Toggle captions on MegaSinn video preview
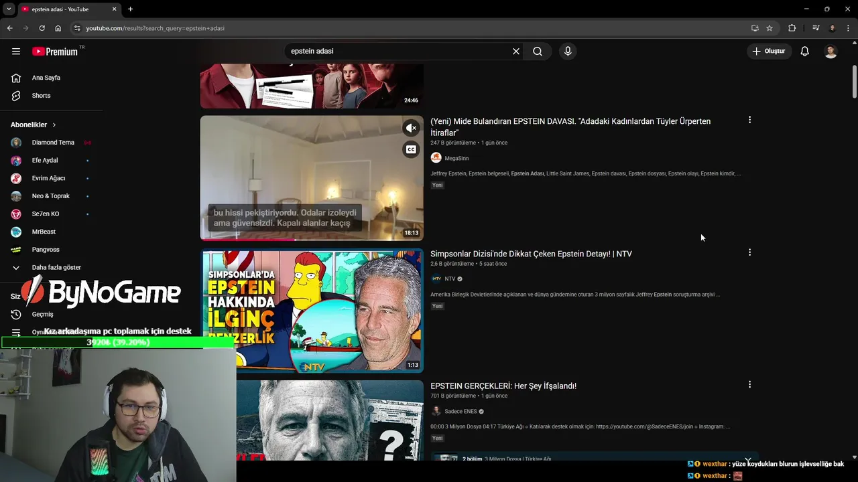858x482 pixels. [x=411, y=149]
